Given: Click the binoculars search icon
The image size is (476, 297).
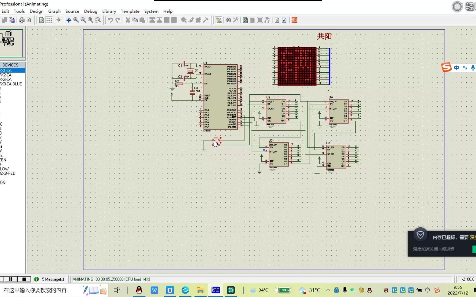Looking at the screenshot, I should pyautogui.click(x=228, y=20).
